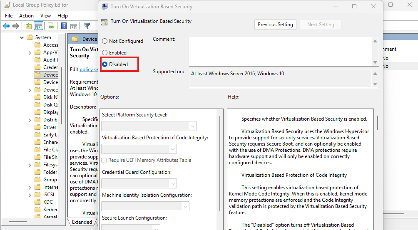Select the Not Configured radio button
This screenshot has width=418, height=230.
105,41
